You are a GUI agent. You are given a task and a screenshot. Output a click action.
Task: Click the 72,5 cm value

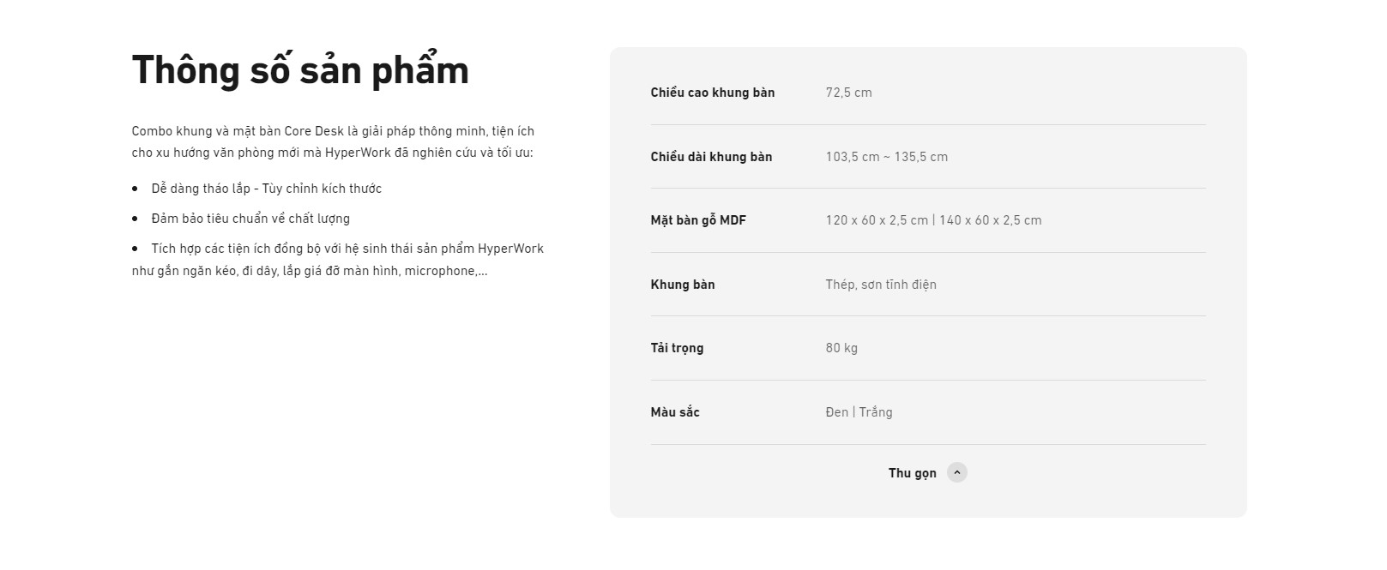(x=848, y=93)
